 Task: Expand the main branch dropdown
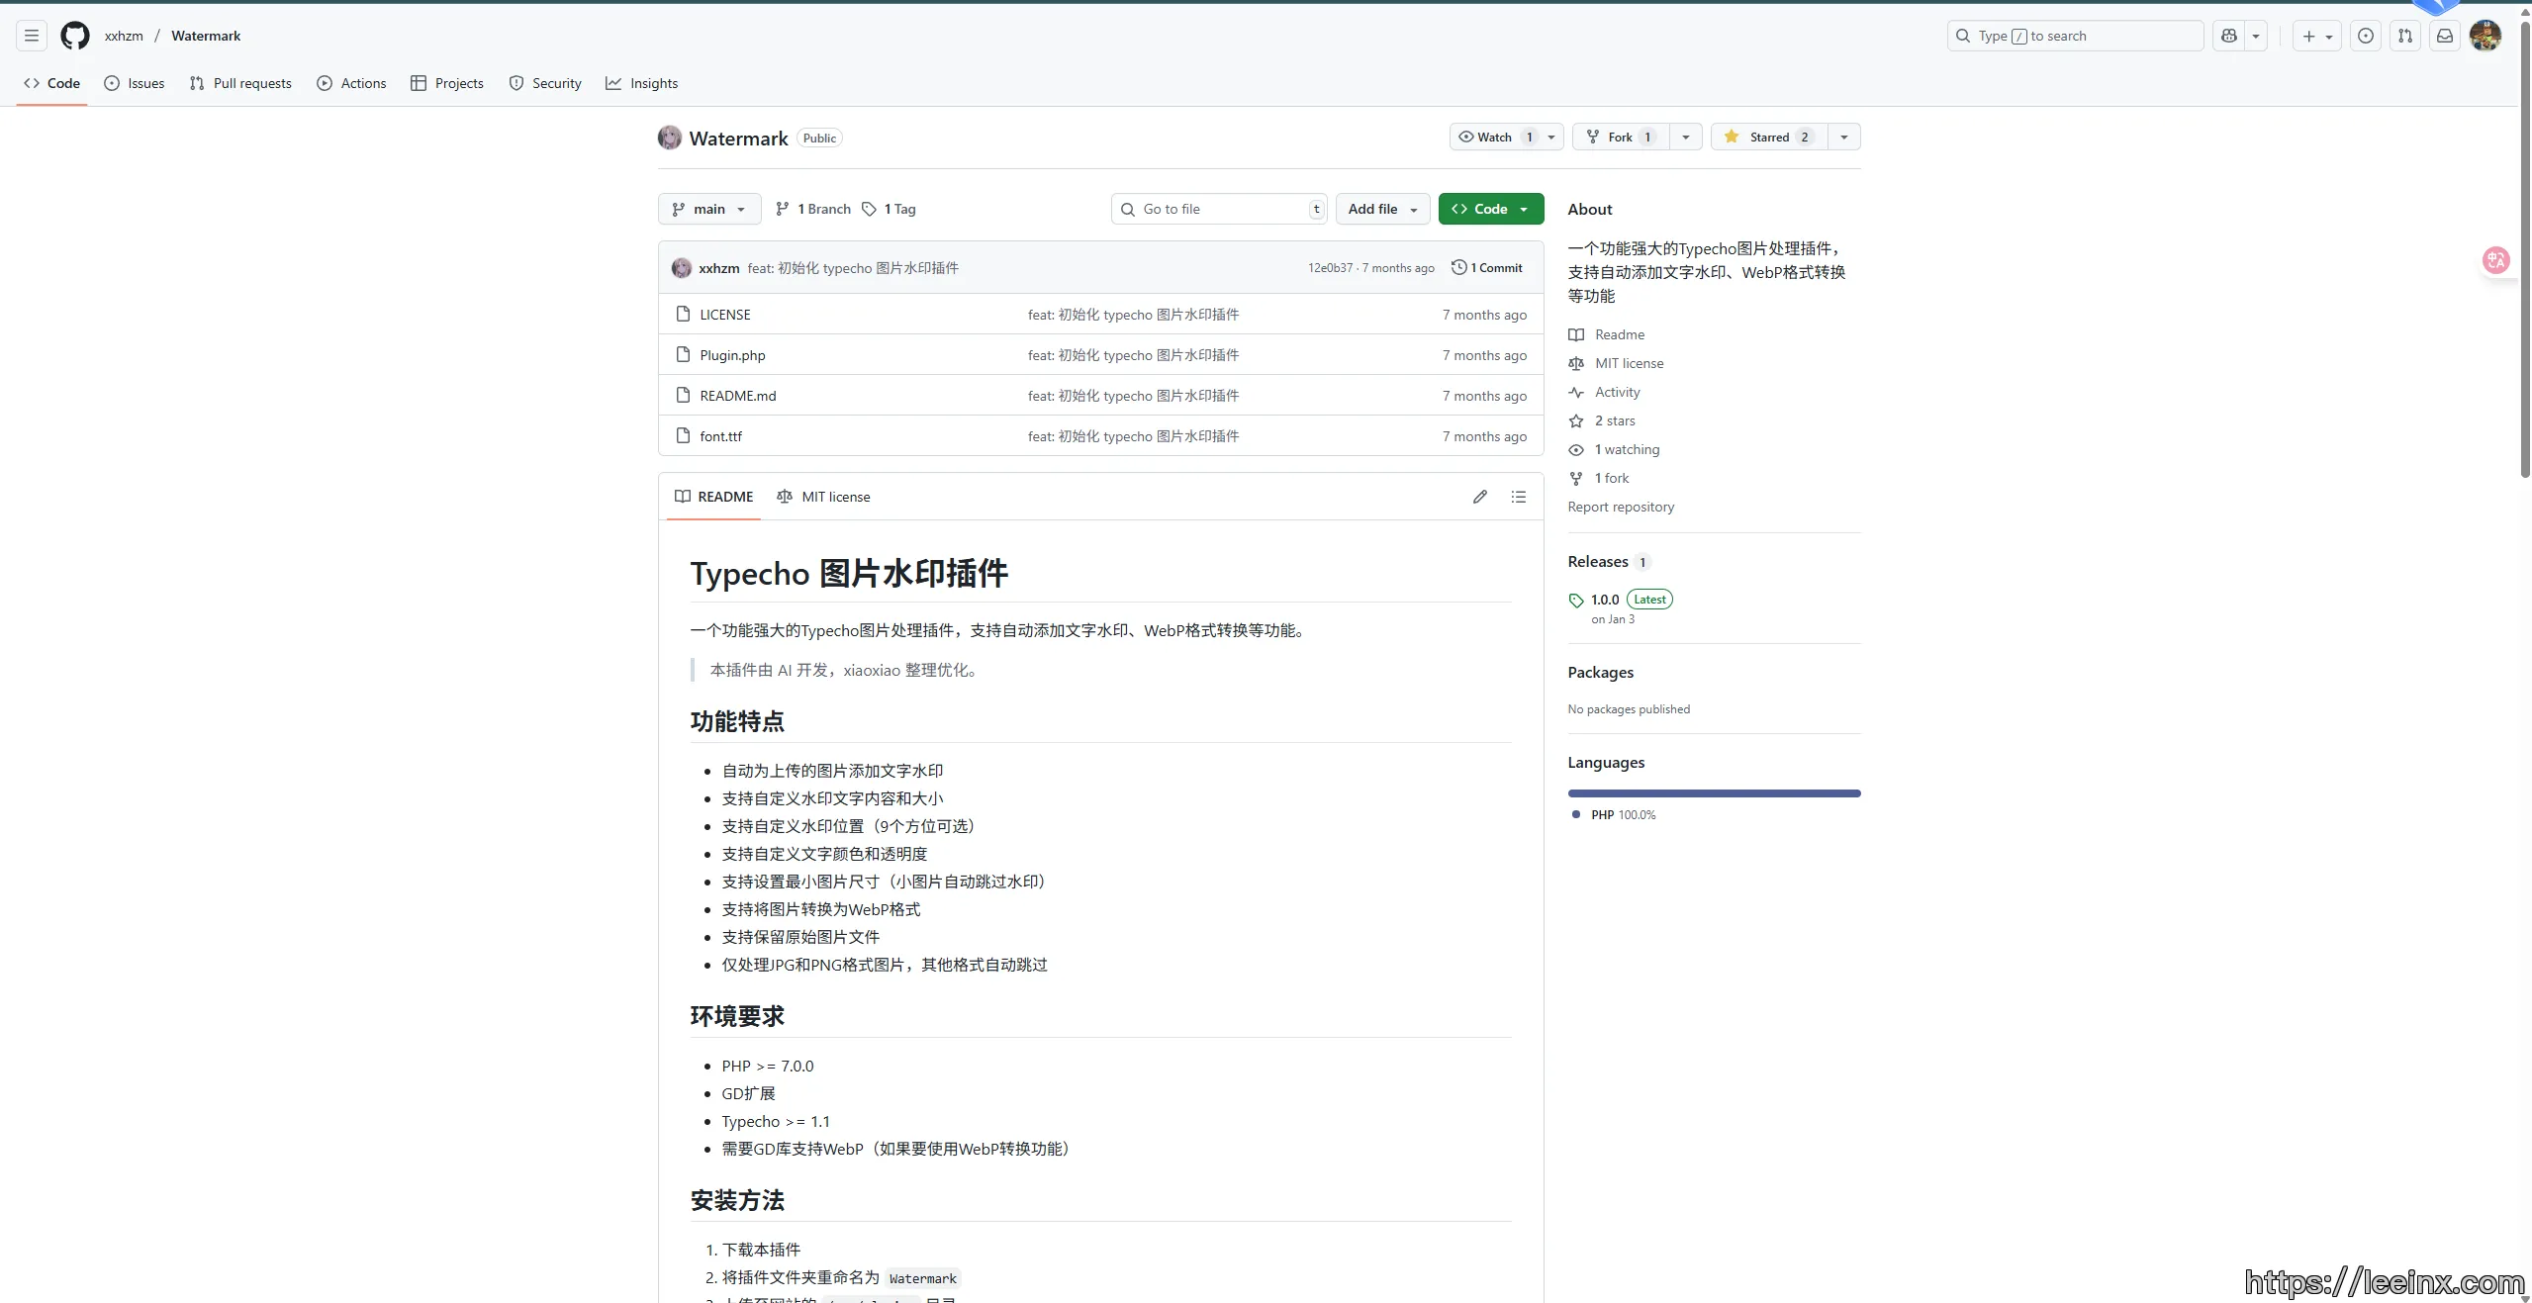pyautogui.click(x=708, y=209)
